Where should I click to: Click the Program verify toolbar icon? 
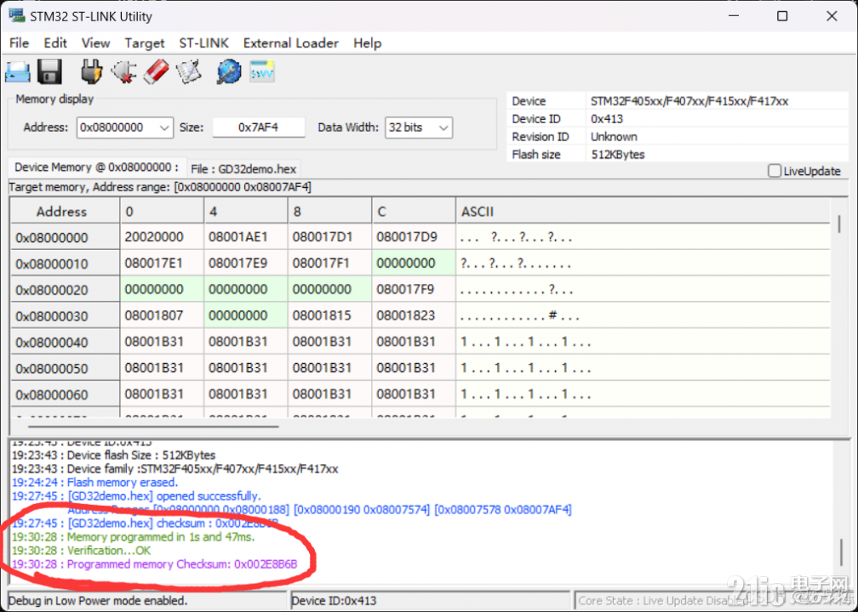(189, 71)
